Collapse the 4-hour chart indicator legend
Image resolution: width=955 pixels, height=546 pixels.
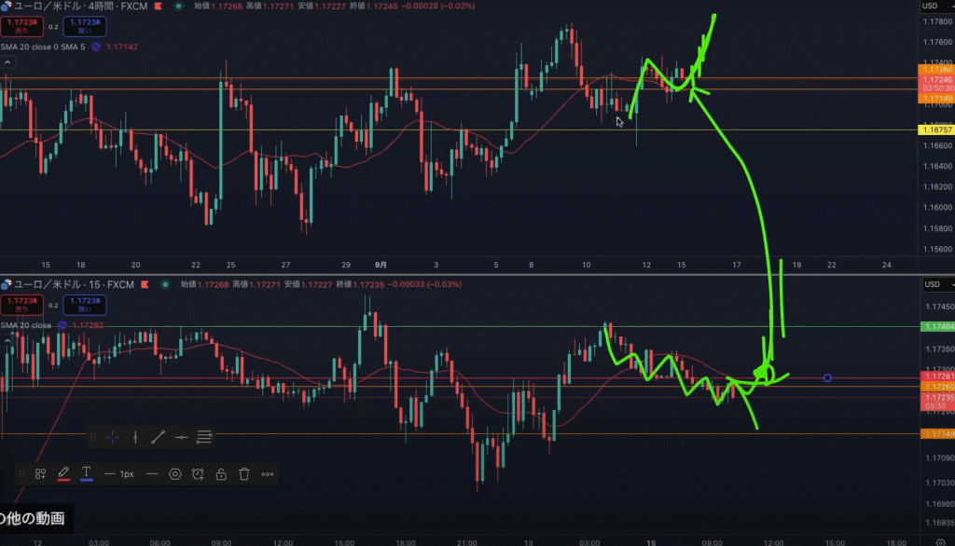tap(7, 62)
